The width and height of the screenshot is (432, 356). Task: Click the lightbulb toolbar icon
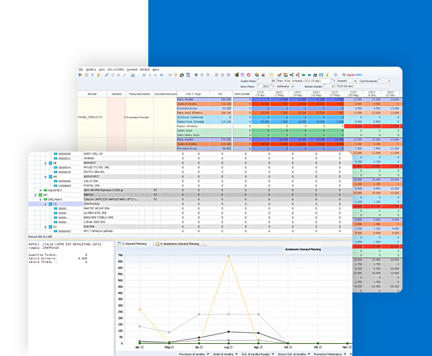click(327, 75)
